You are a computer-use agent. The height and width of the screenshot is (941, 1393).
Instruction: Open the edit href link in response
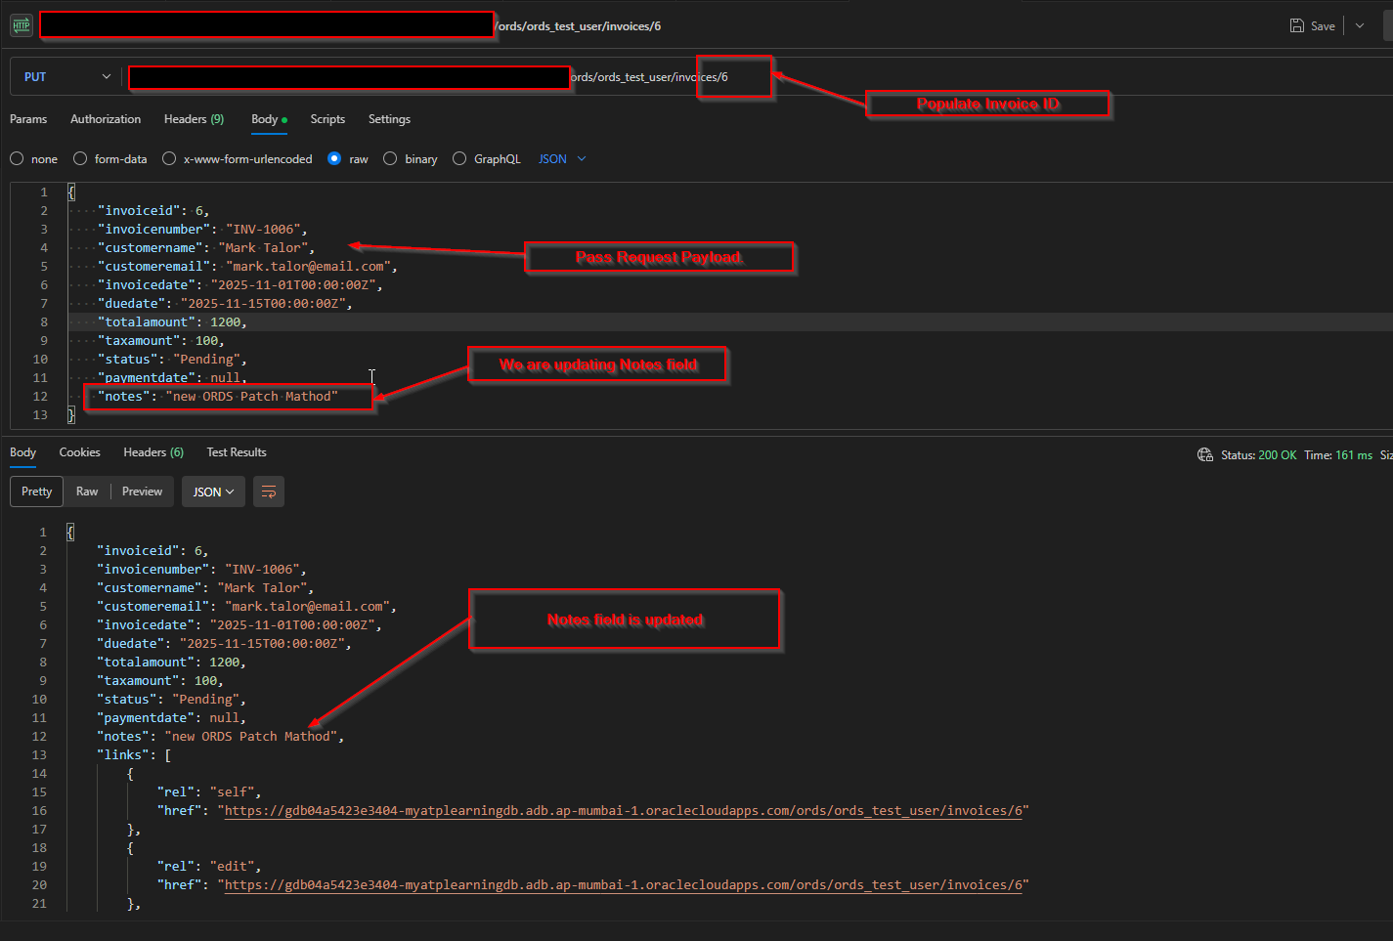622,884
